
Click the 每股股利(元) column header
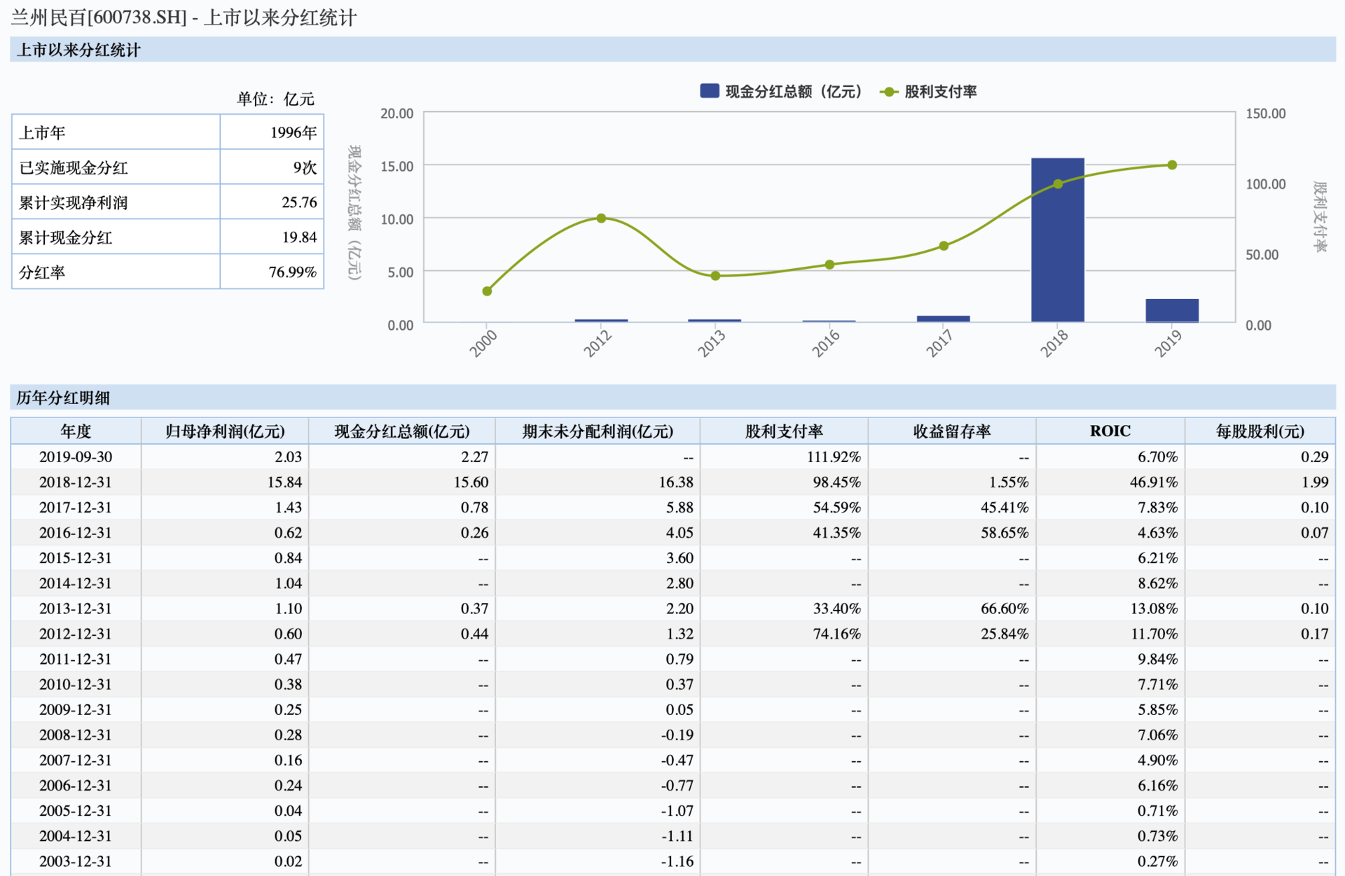click(1260, 431)
